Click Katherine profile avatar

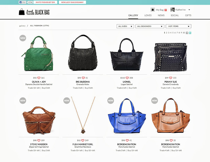173,10
